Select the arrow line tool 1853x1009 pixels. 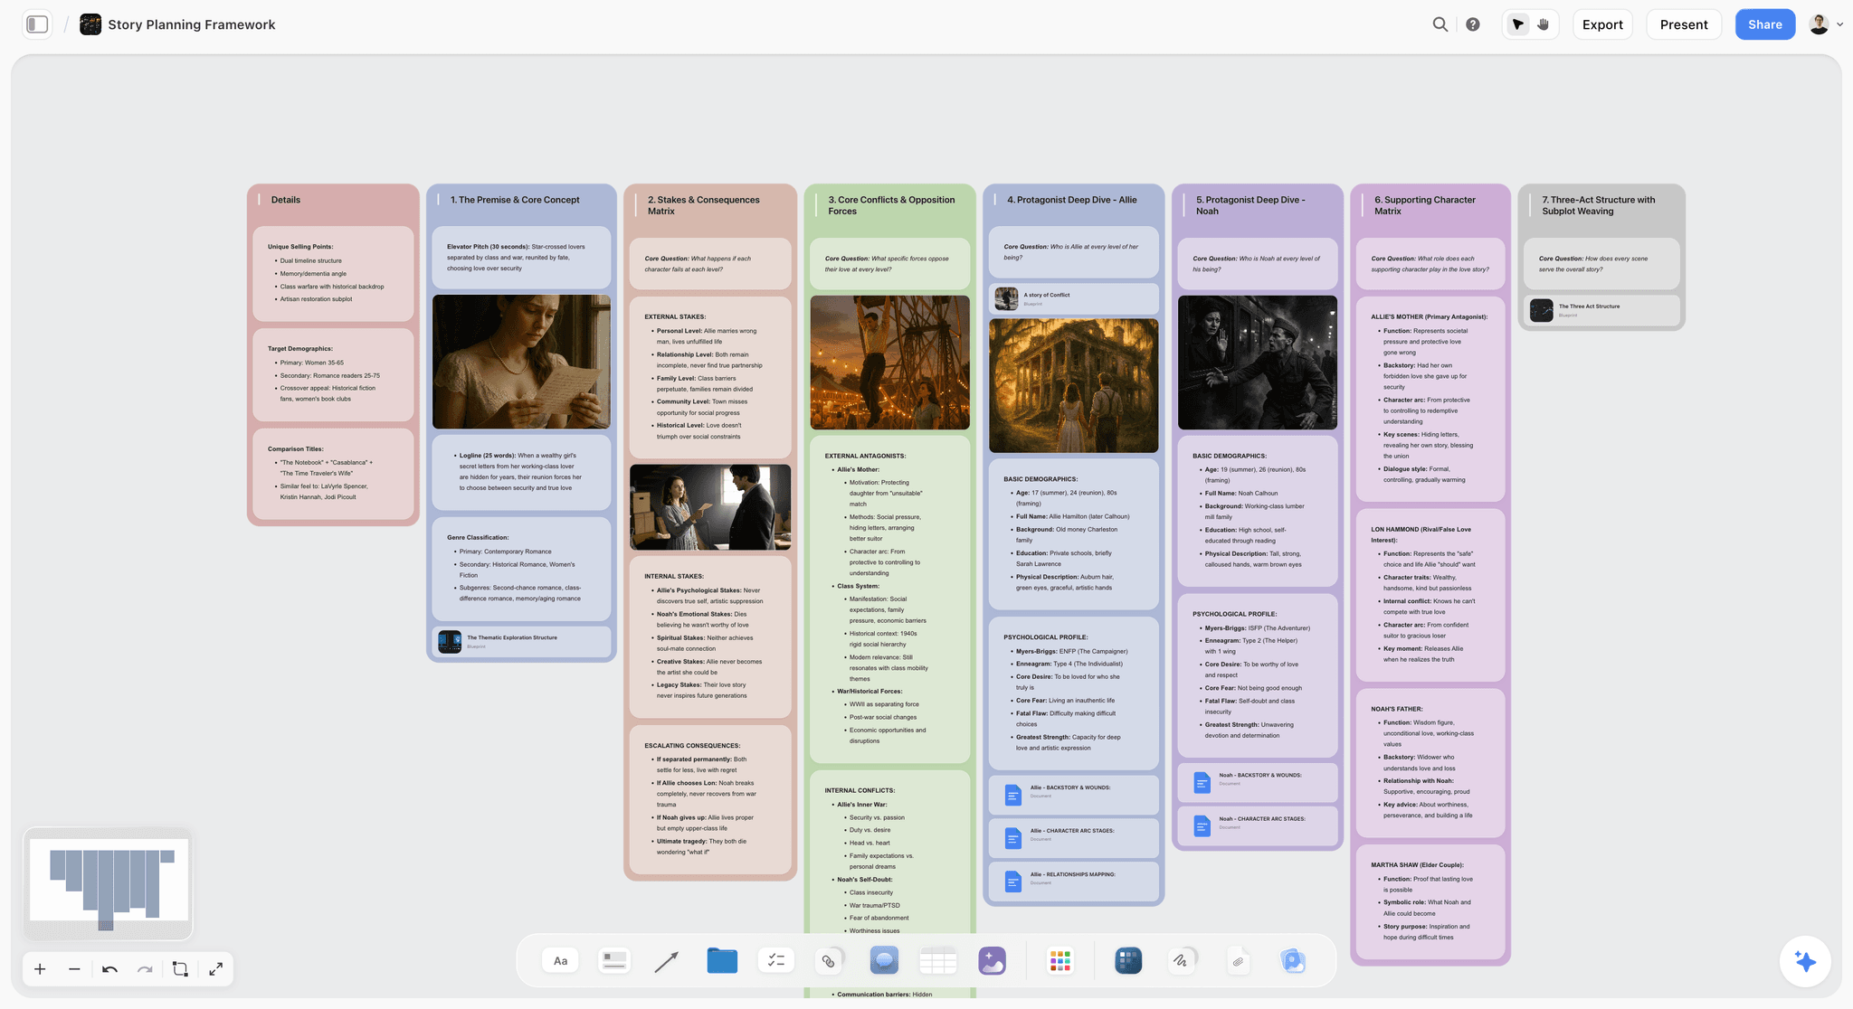pos(667,960)
